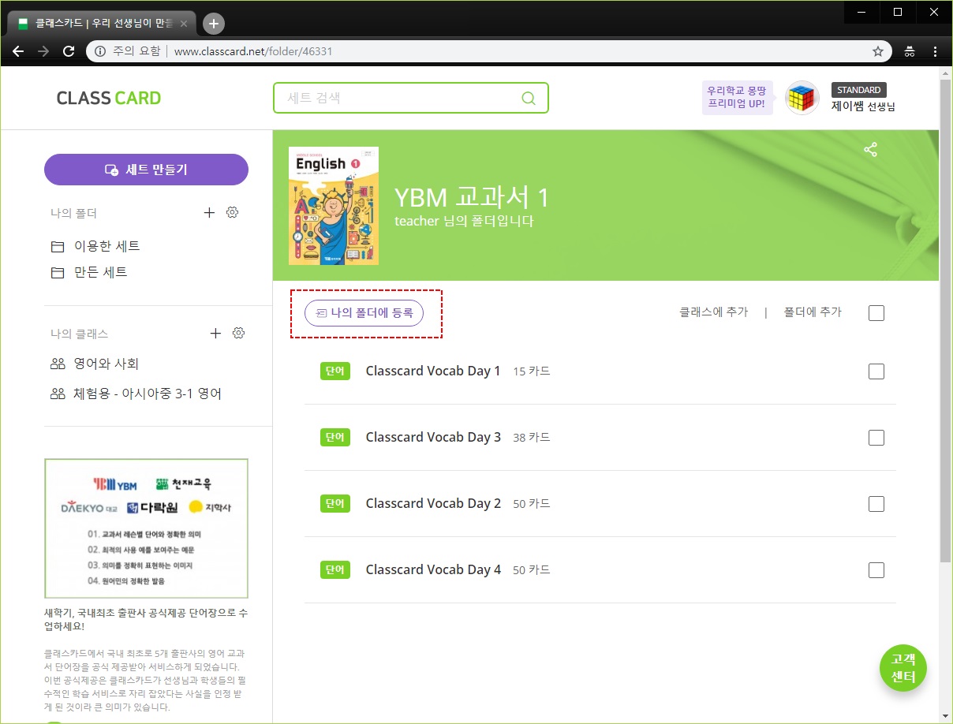Click the 단어 badge for Vocab Day 4
Image resolution: width=953 pixels, height=724 pixels.
point(335,570)
